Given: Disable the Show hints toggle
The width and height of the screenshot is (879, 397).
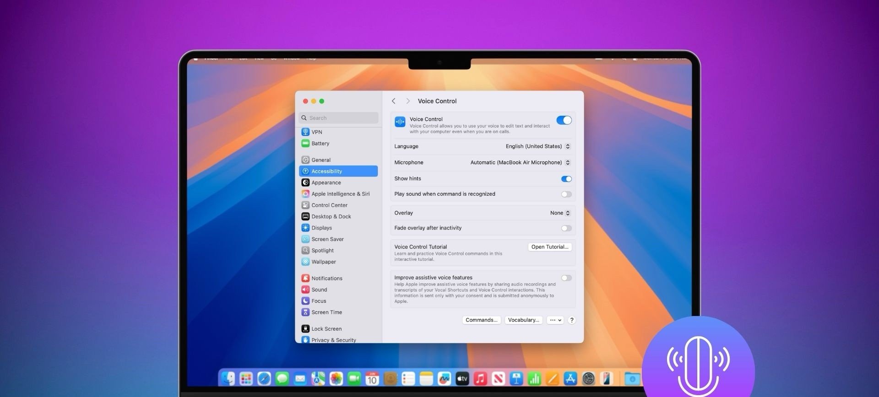Looking at the screenshot, I should click(566, 179).
